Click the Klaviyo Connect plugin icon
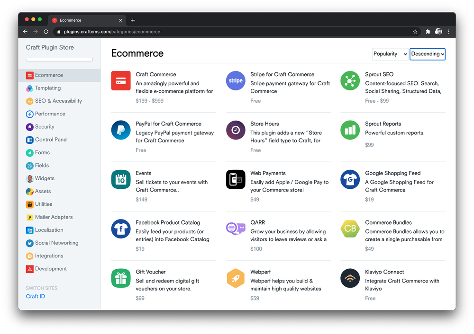Screen dimensions: 474x334 click(350, 278)
